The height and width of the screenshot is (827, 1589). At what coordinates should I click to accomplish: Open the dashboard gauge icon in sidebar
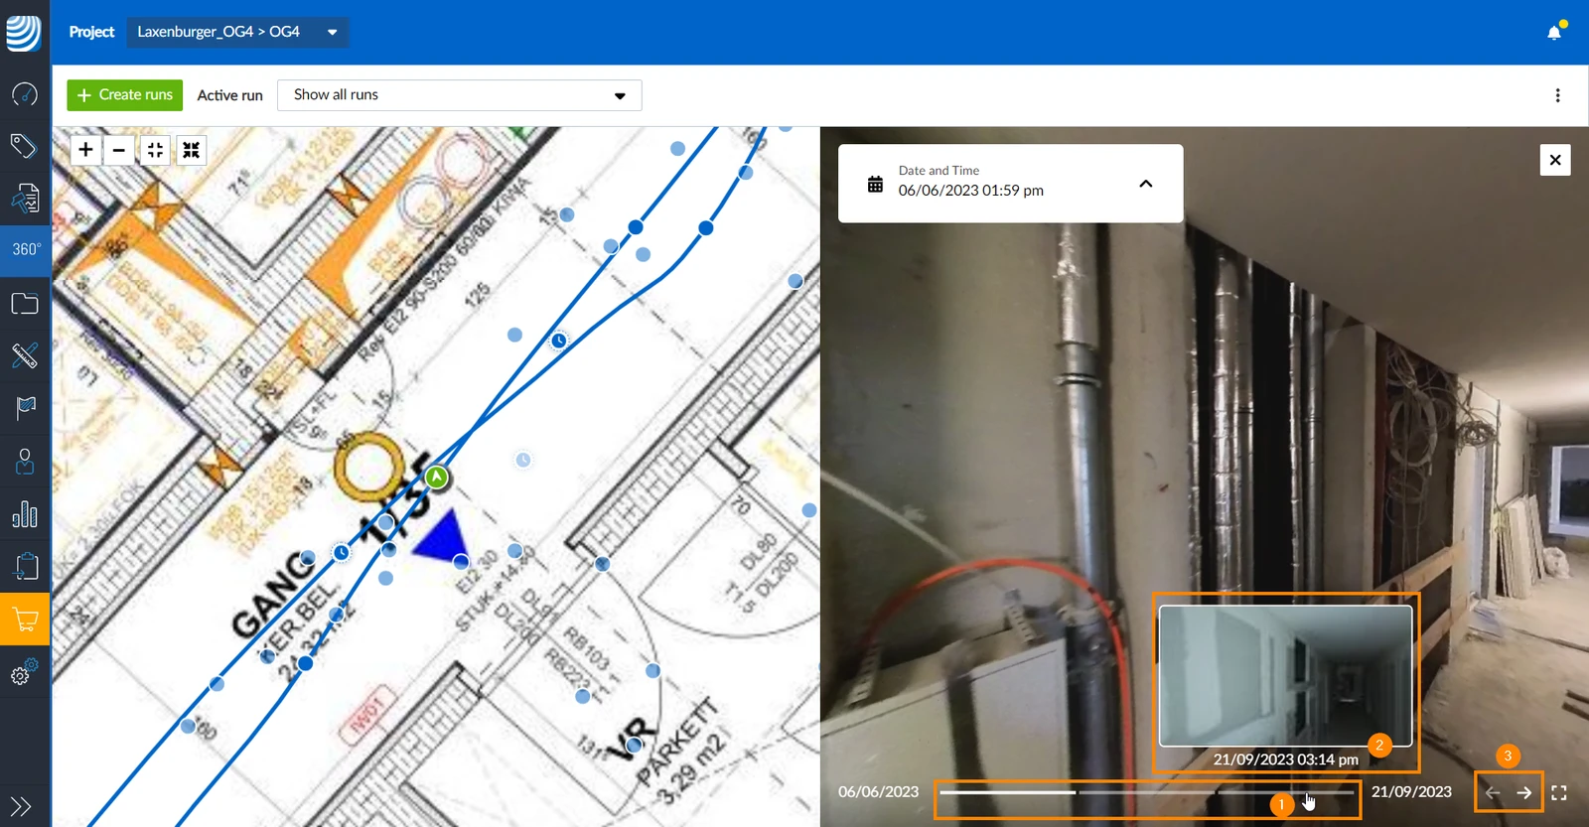pyautogui.click(x=25, y=94)
